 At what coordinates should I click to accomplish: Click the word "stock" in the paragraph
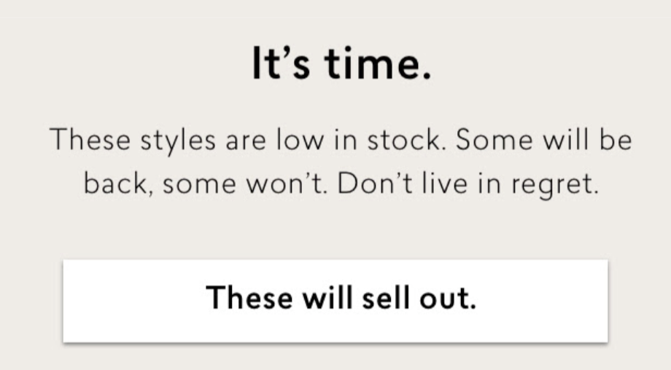point(406,140)
